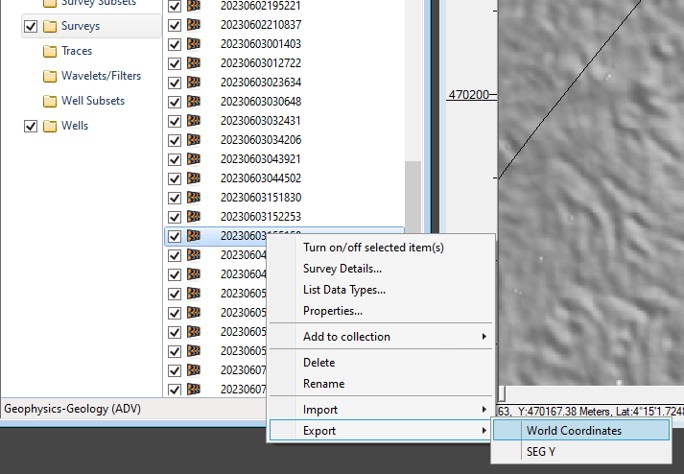Image resolution: width=684 pixels, height=474 pixels.
Task: Select the Well Subsets tree item
Action: (x=92, y=101)
